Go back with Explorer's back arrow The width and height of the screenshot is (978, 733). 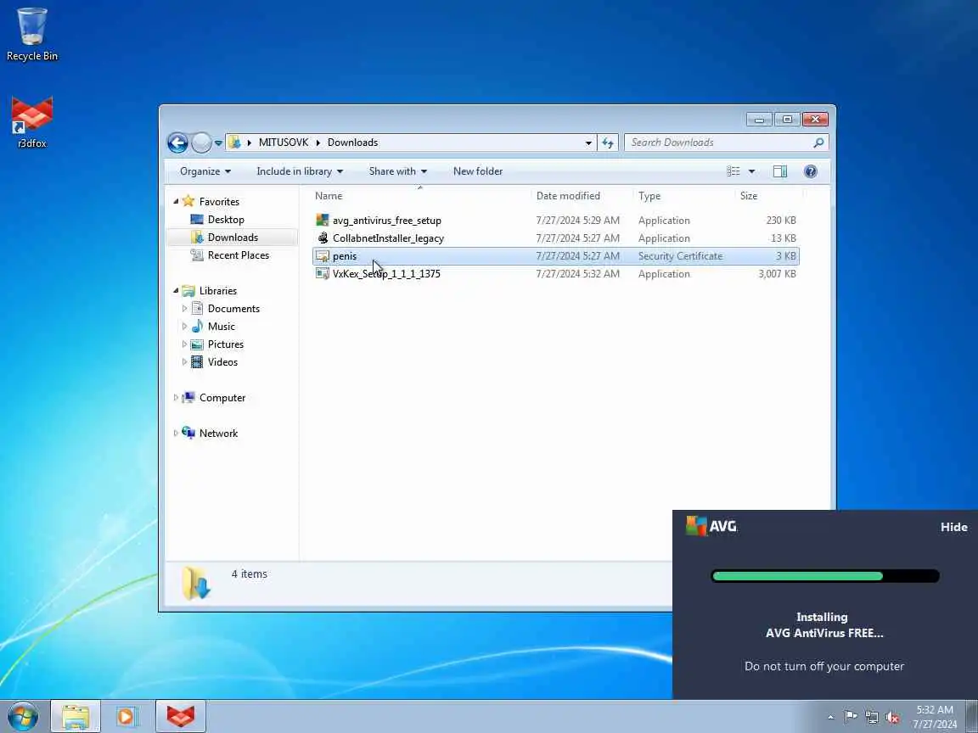point(177,143)
